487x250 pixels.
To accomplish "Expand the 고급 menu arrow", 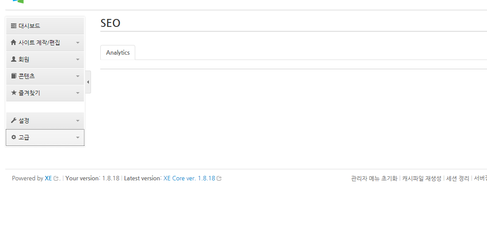I will pos(78,138).
